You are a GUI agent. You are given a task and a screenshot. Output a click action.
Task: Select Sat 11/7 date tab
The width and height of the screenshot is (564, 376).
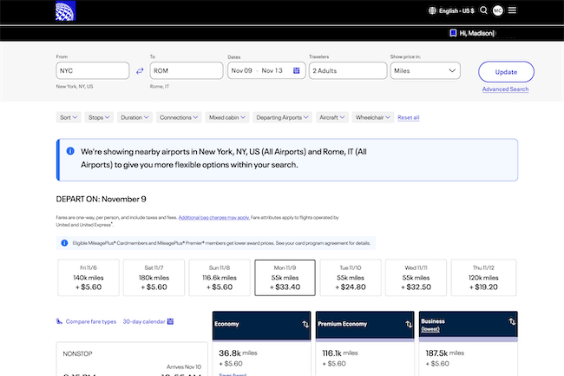pyautogui.click(x=154, y=277)
